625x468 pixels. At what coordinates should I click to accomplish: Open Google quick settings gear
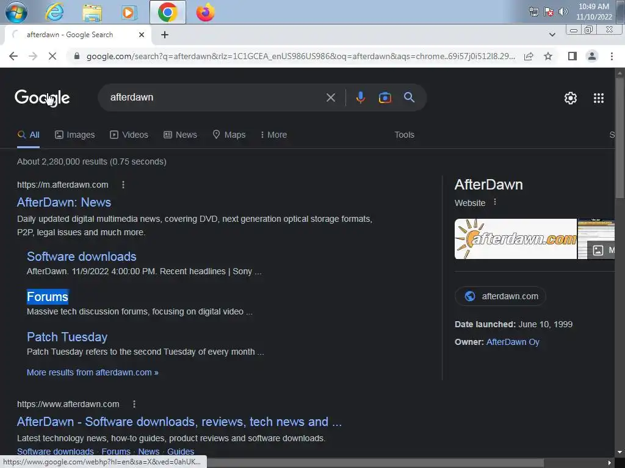[x=571, y=98]
